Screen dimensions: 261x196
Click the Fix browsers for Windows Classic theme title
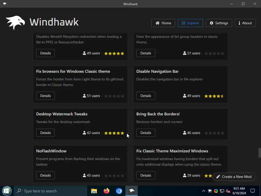click(x=73, y=71)
